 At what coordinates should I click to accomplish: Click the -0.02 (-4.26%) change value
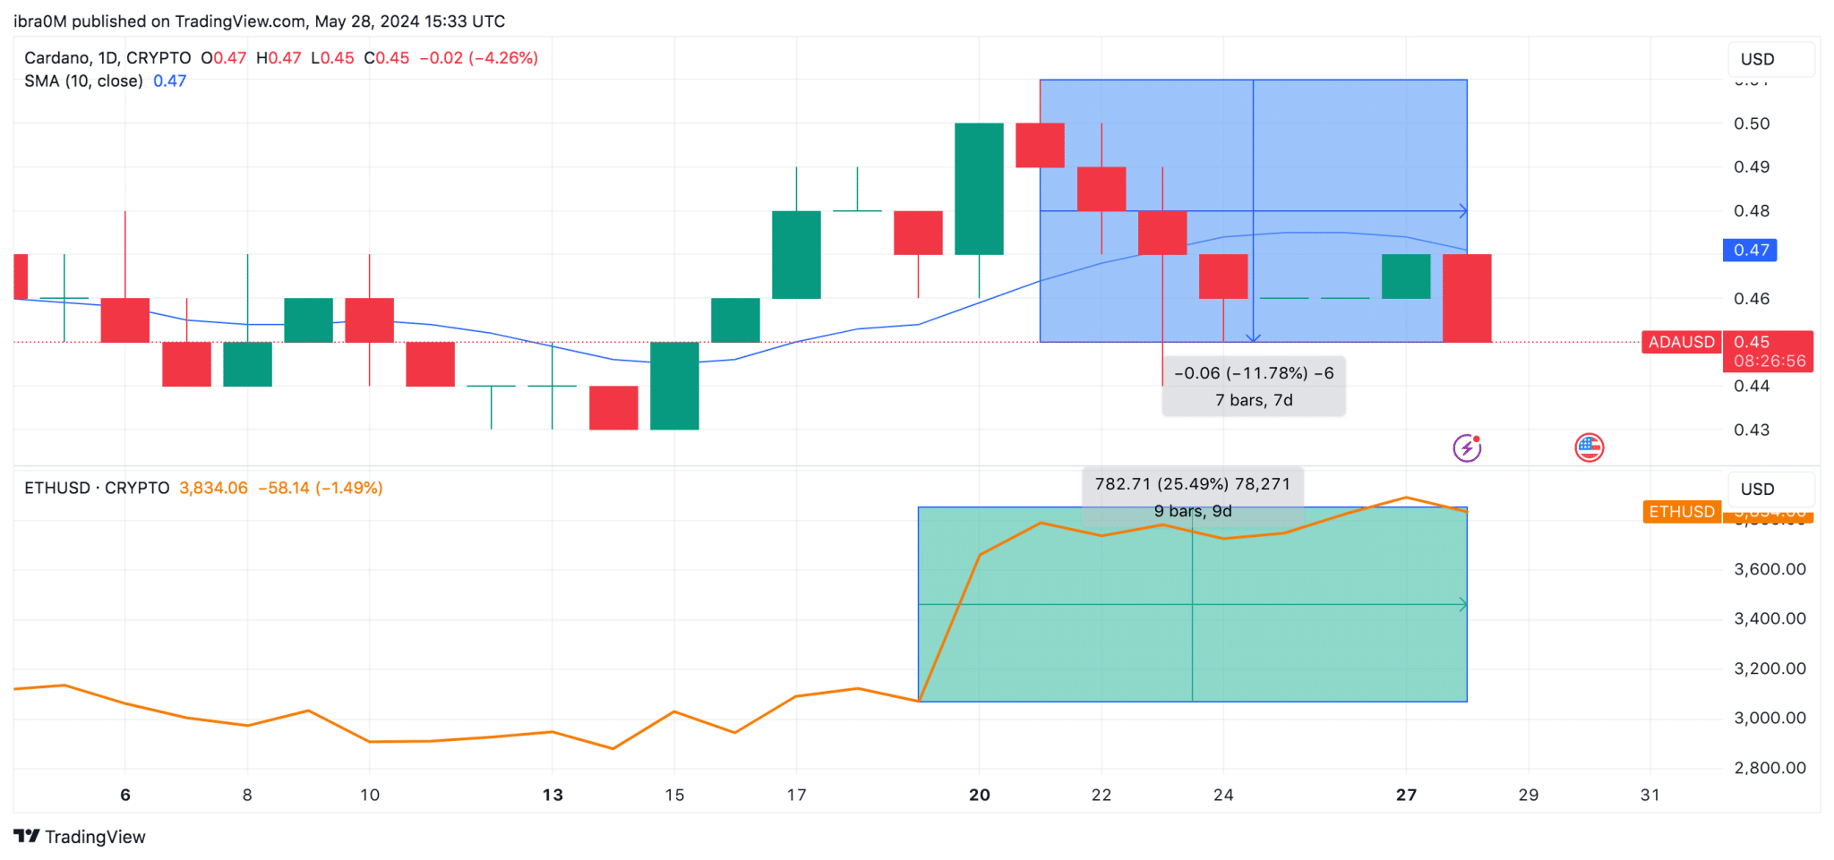click(479, 58)
